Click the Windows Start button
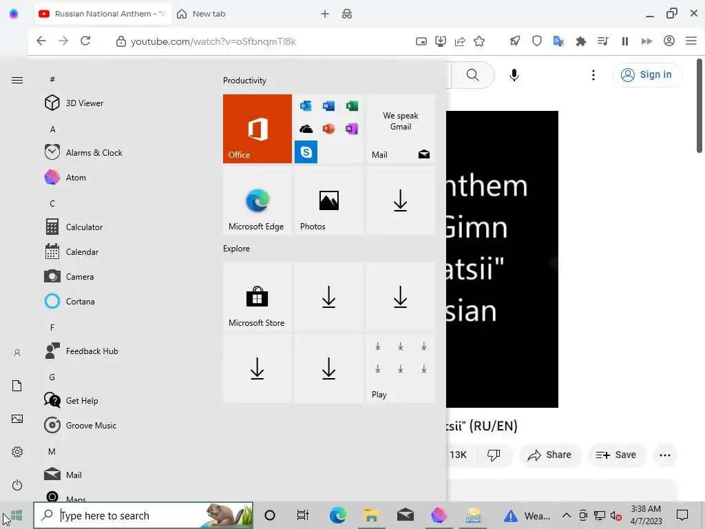 tap(17, 515)
